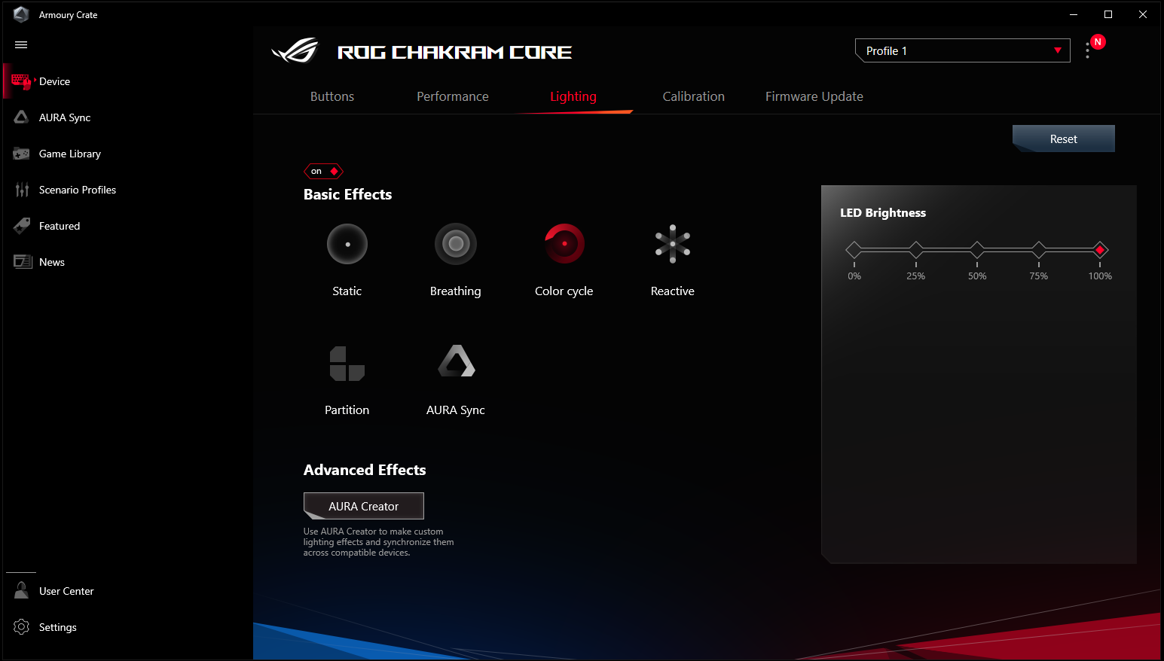
Task: Click the red N notification badge
Action: [1098, 42]
